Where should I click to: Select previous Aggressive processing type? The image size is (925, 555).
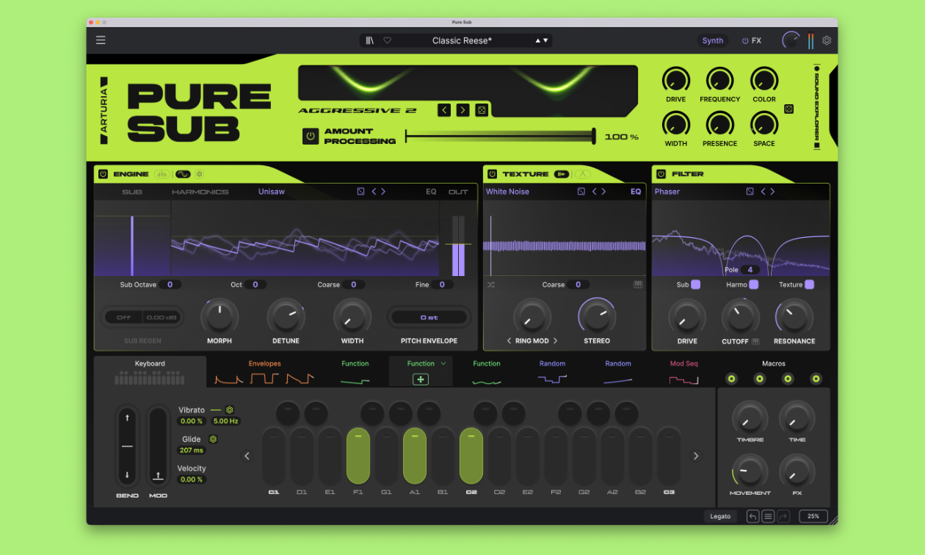(444, 110)
